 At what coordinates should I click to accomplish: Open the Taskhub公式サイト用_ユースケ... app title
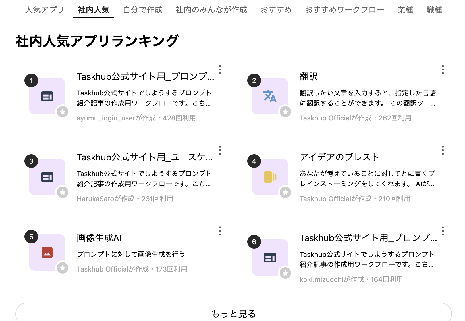point(145,157)
